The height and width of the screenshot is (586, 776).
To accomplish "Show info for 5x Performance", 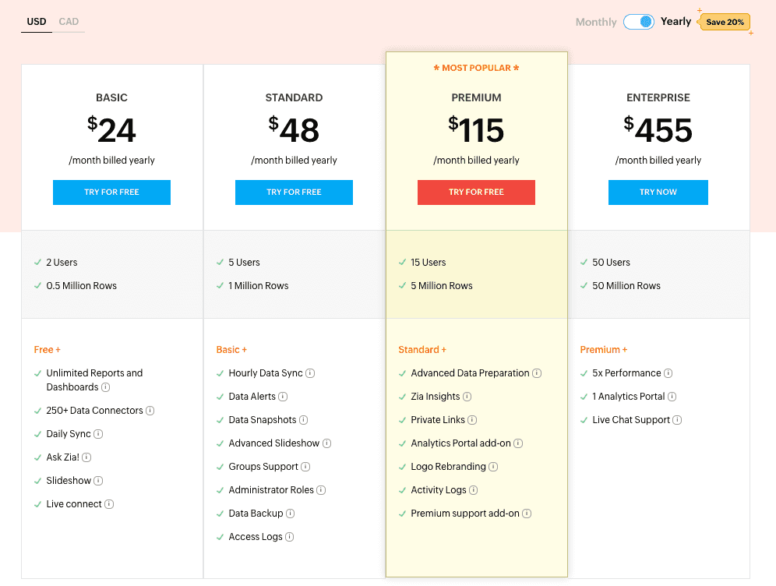I will pyautogui.click(x=668, y=373).
